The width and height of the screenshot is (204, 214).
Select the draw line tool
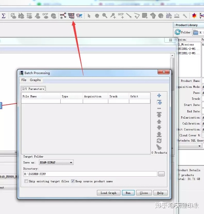(x=129, y=16)
